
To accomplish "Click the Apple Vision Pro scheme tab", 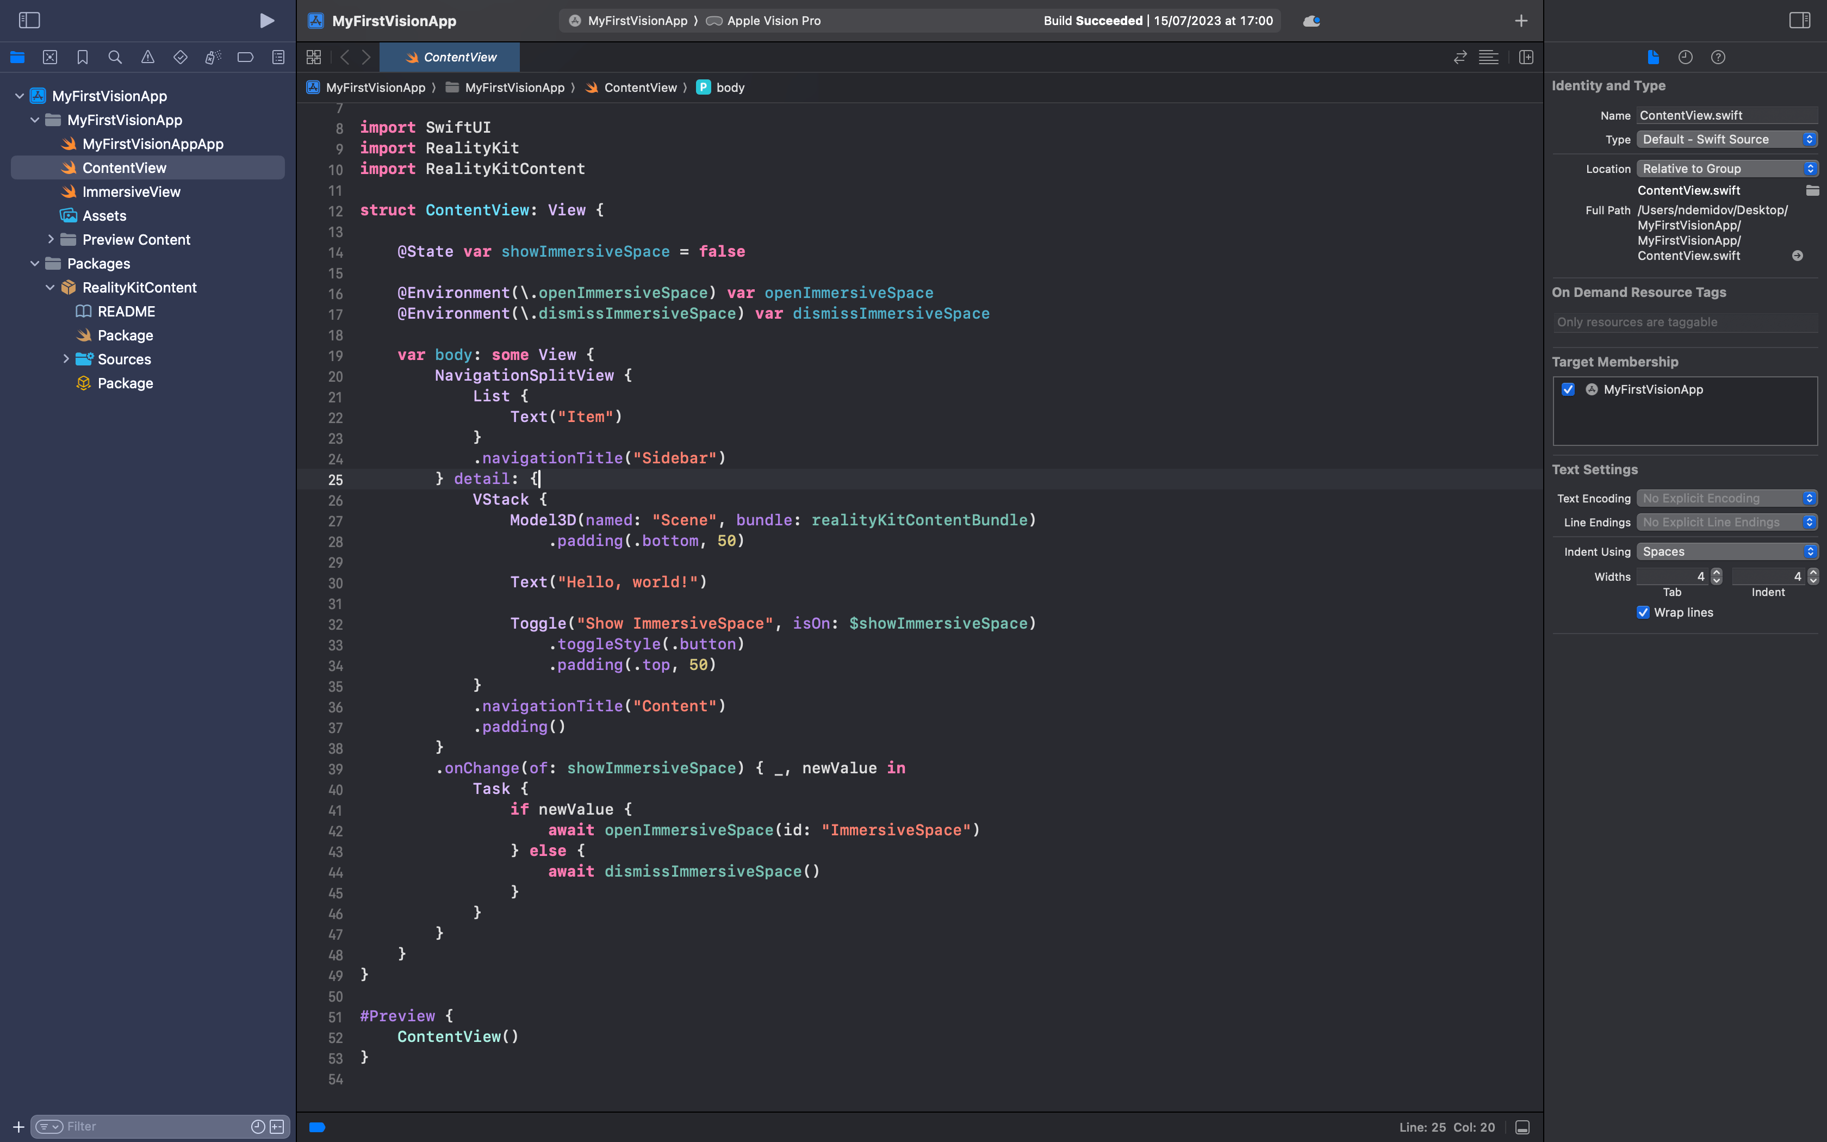I will point(773,20).
